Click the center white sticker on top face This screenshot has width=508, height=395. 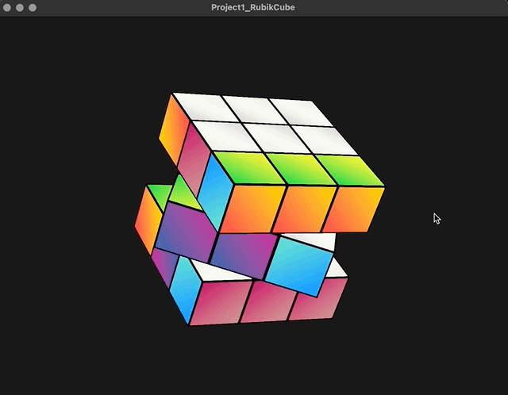click(x=275, y=139)
